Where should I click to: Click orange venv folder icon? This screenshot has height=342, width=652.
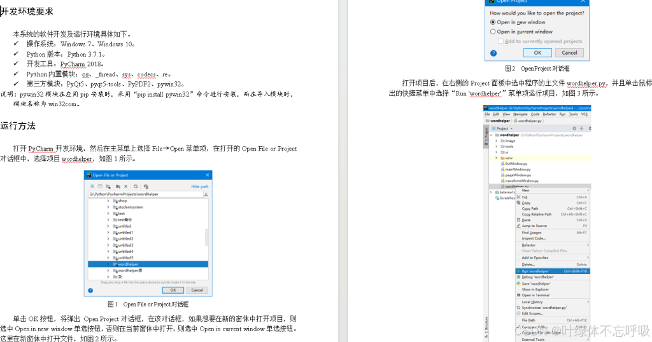coord(503,158)
